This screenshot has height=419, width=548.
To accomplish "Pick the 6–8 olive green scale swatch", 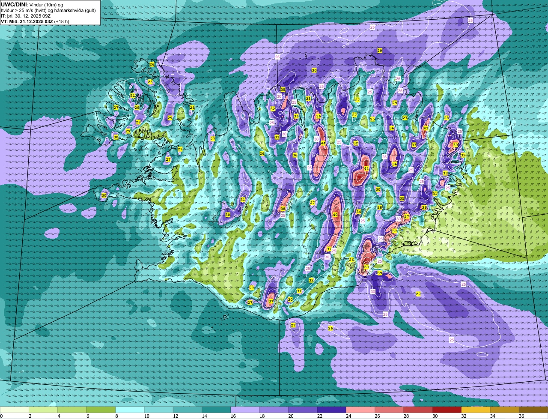I will [x=101, y=410].
